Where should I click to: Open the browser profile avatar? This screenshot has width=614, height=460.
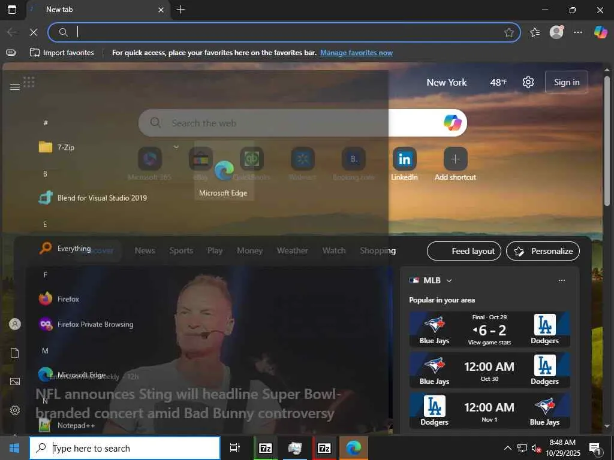coord(556,32)
